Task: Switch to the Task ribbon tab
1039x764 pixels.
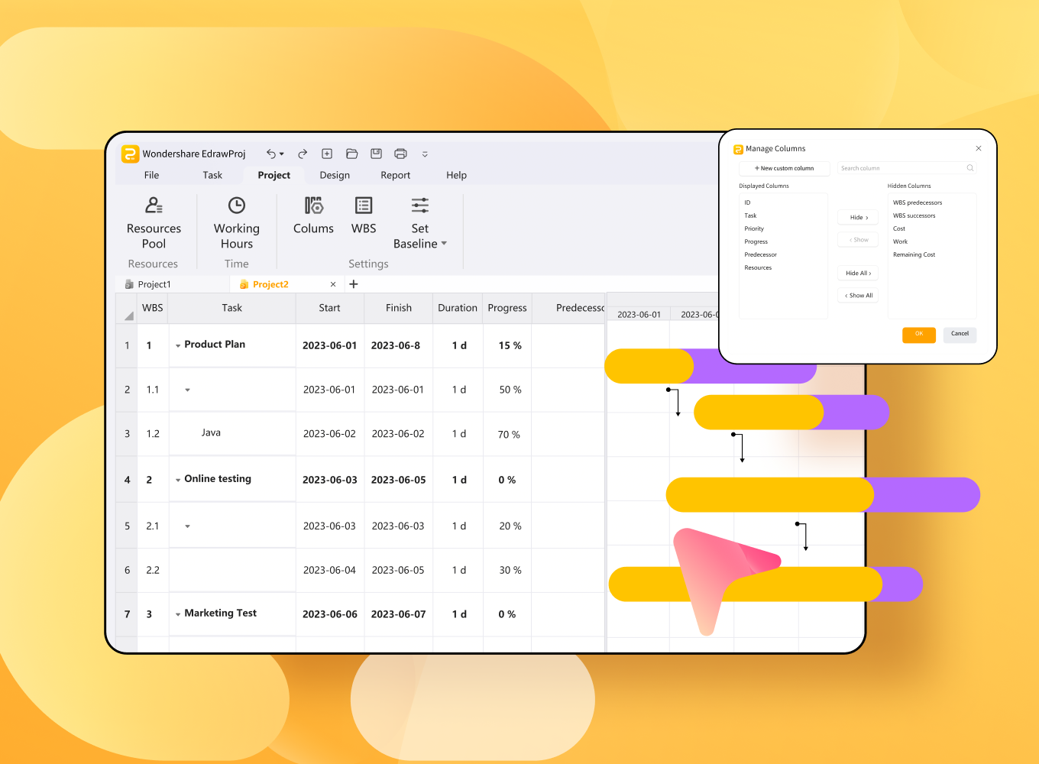Action: point(212,175)
